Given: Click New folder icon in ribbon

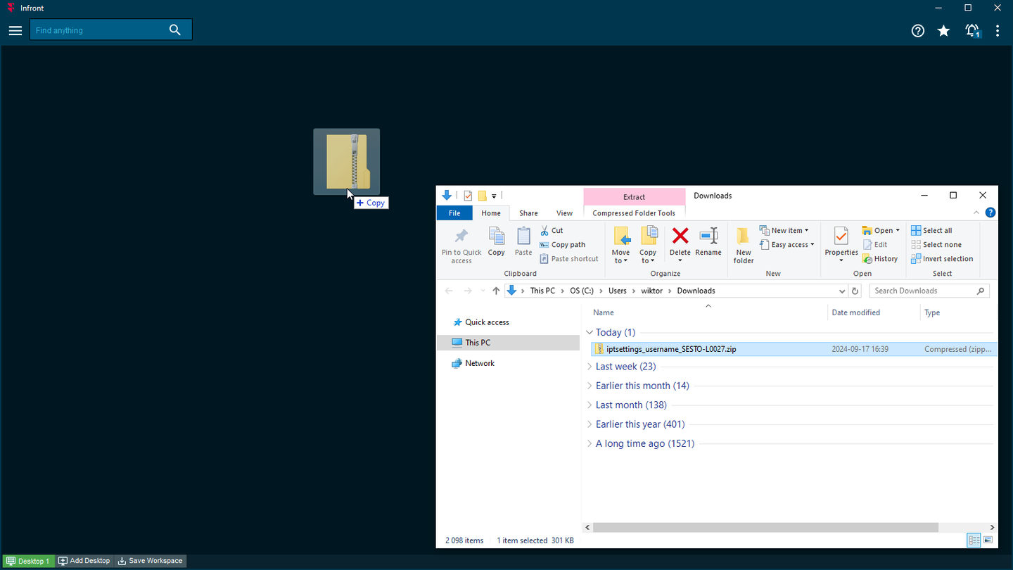Looking at the screenshot, I should (744, 244).
